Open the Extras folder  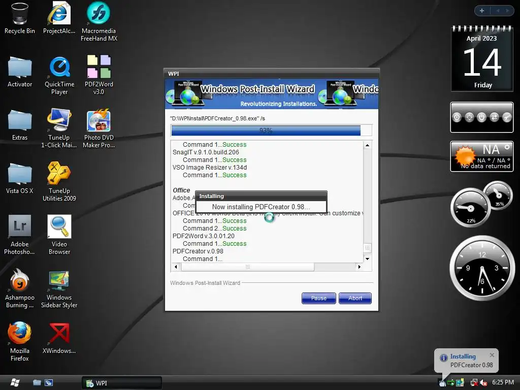[20, 125]
